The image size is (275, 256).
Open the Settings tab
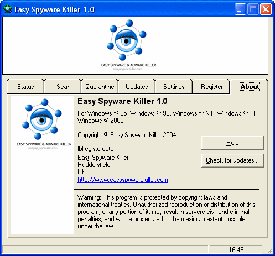pos(174,87)
